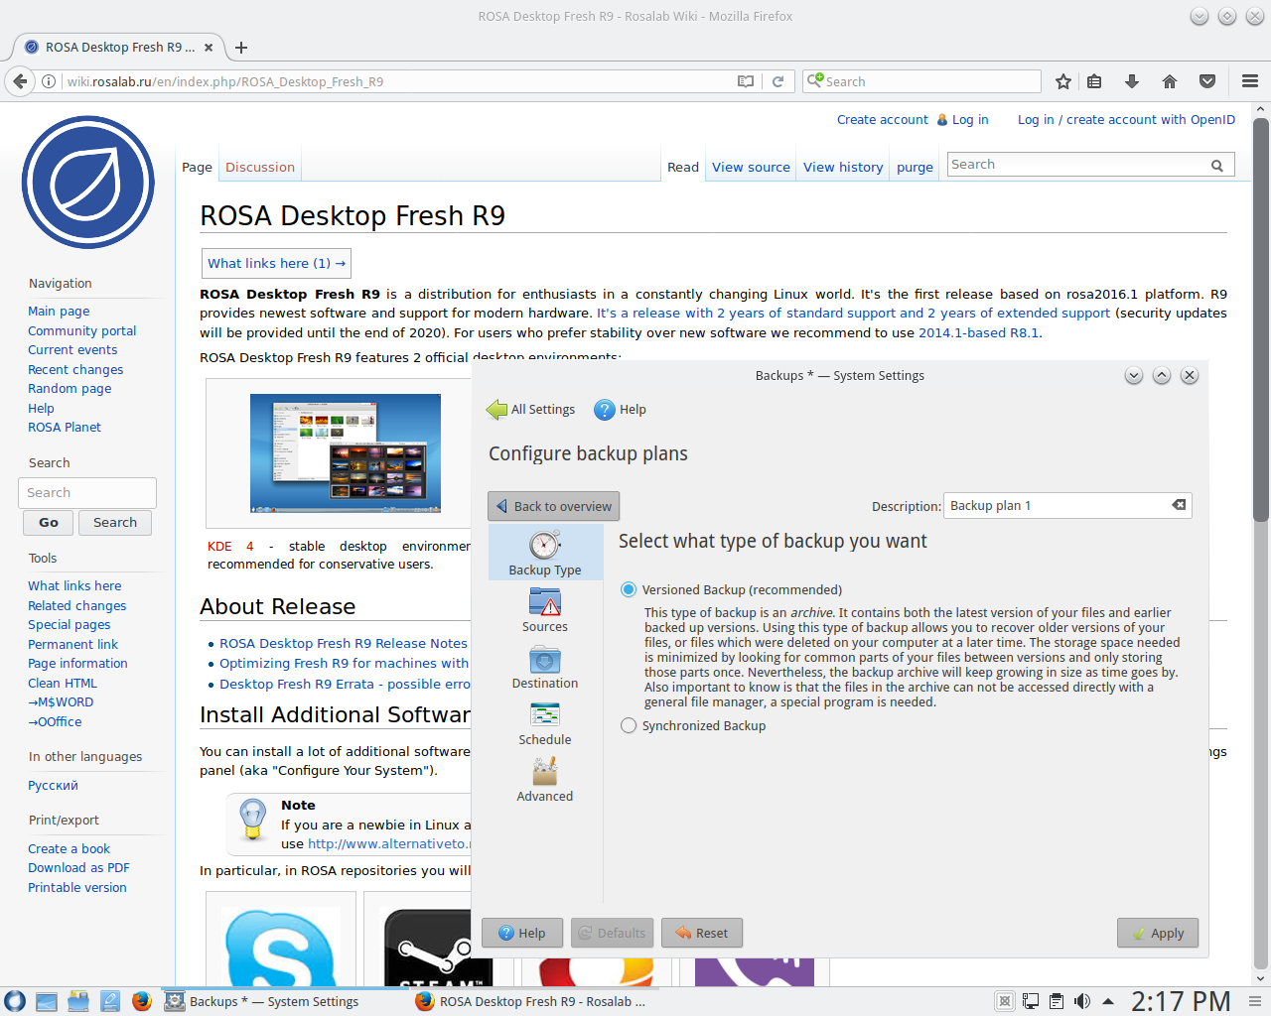Click Firefox back navigation arrow

pyautogui.click(x=20, y=81)
